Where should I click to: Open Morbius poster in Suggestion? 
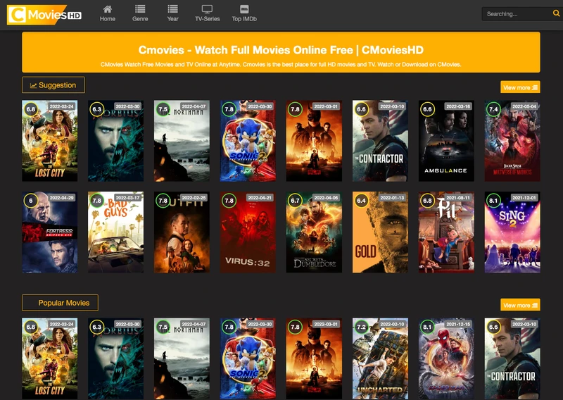(x=115, y=141)
